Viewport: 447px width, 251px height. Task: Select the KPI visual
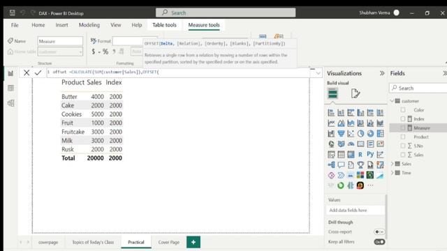coord(380,144)
